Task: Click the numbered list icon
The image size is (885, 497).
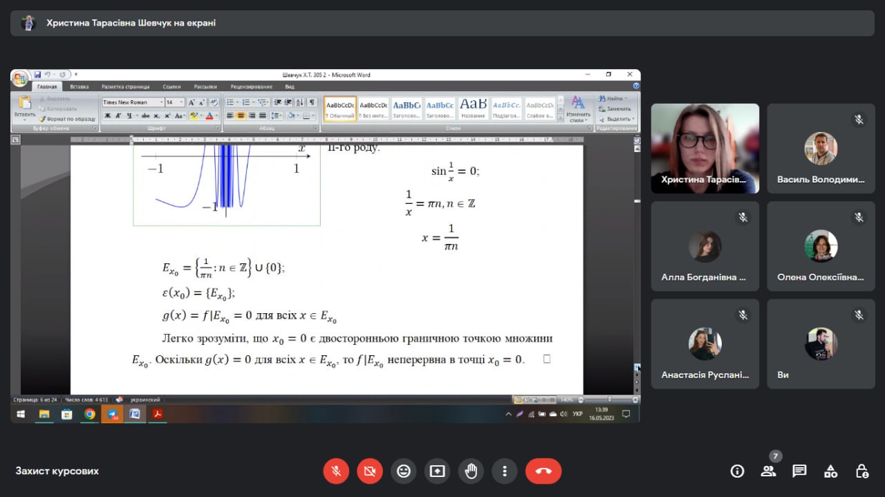Action: click(245, 102)
